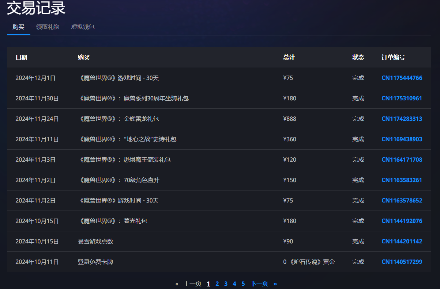Click 下一页 for next page
The height and width of the screenshot is (289, 440).
point(259,284)
